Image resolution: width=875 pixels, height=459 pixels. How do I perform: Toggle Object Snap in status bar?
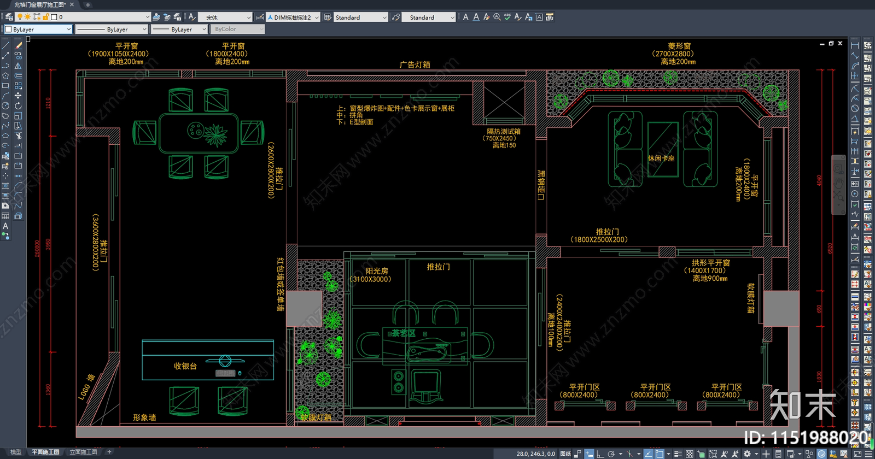[x=660, y=454]
